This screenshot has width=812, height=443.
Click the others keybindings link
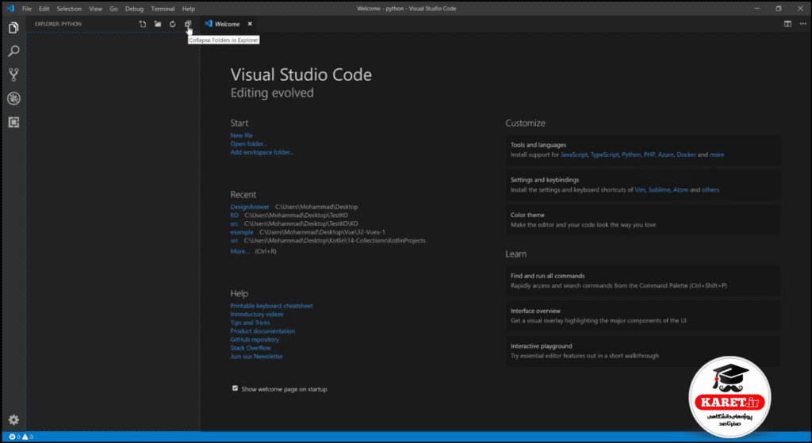(710, 190)
